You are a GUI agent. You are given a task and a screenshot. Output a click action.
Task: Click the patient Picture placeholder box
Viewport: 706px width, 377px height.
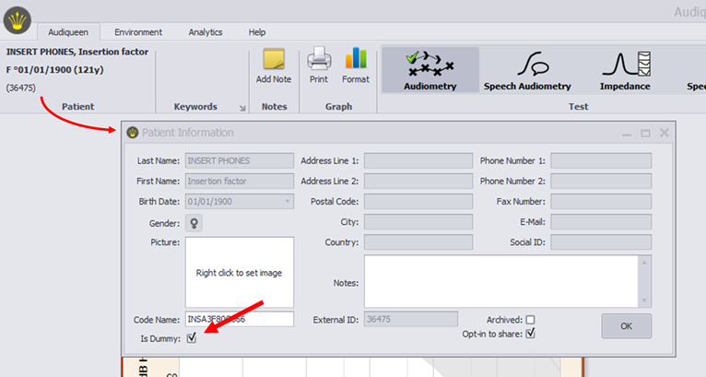click(x=240, y=273)
